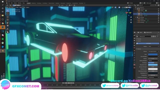The height and width of the screenshot is (90, 160).
Task: Click the material name field
Action: 145,36
